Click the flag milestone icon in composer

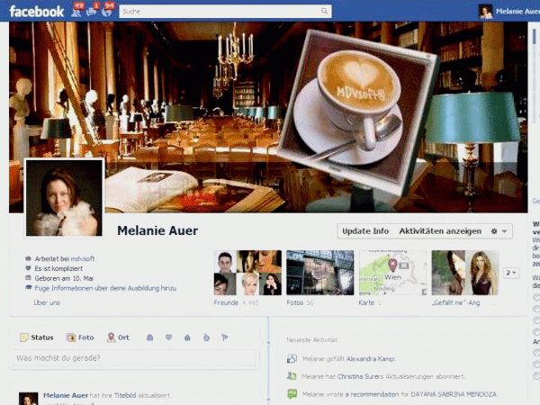click(225, 337)
